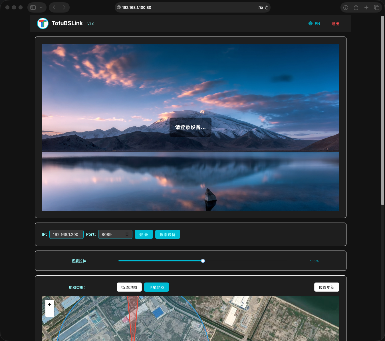385x341 pixels.
Task: Click the address bar URL 192.168.1.100:80
Action: click(x=137, y=7)
